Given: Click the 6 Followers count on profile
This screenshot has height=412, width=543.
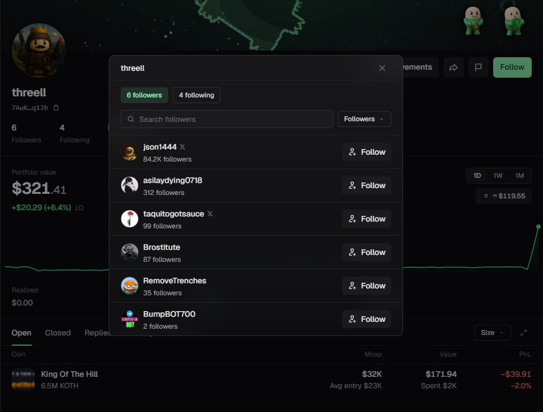Looking at the screenshot, I should [x=26, y=133].
